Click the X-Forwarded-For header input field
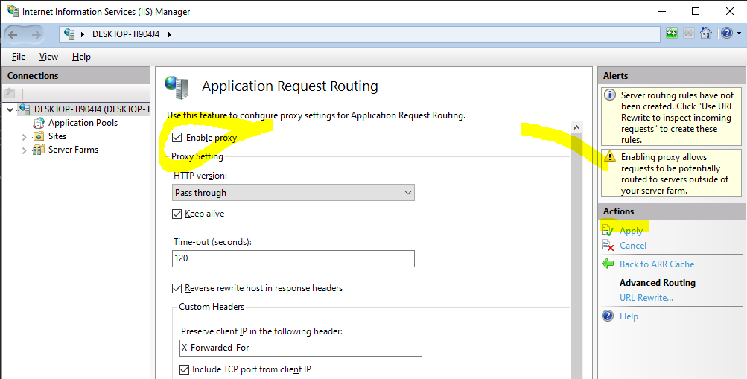The width and height of the screenshot is (747, 379). tap(301, 348)
